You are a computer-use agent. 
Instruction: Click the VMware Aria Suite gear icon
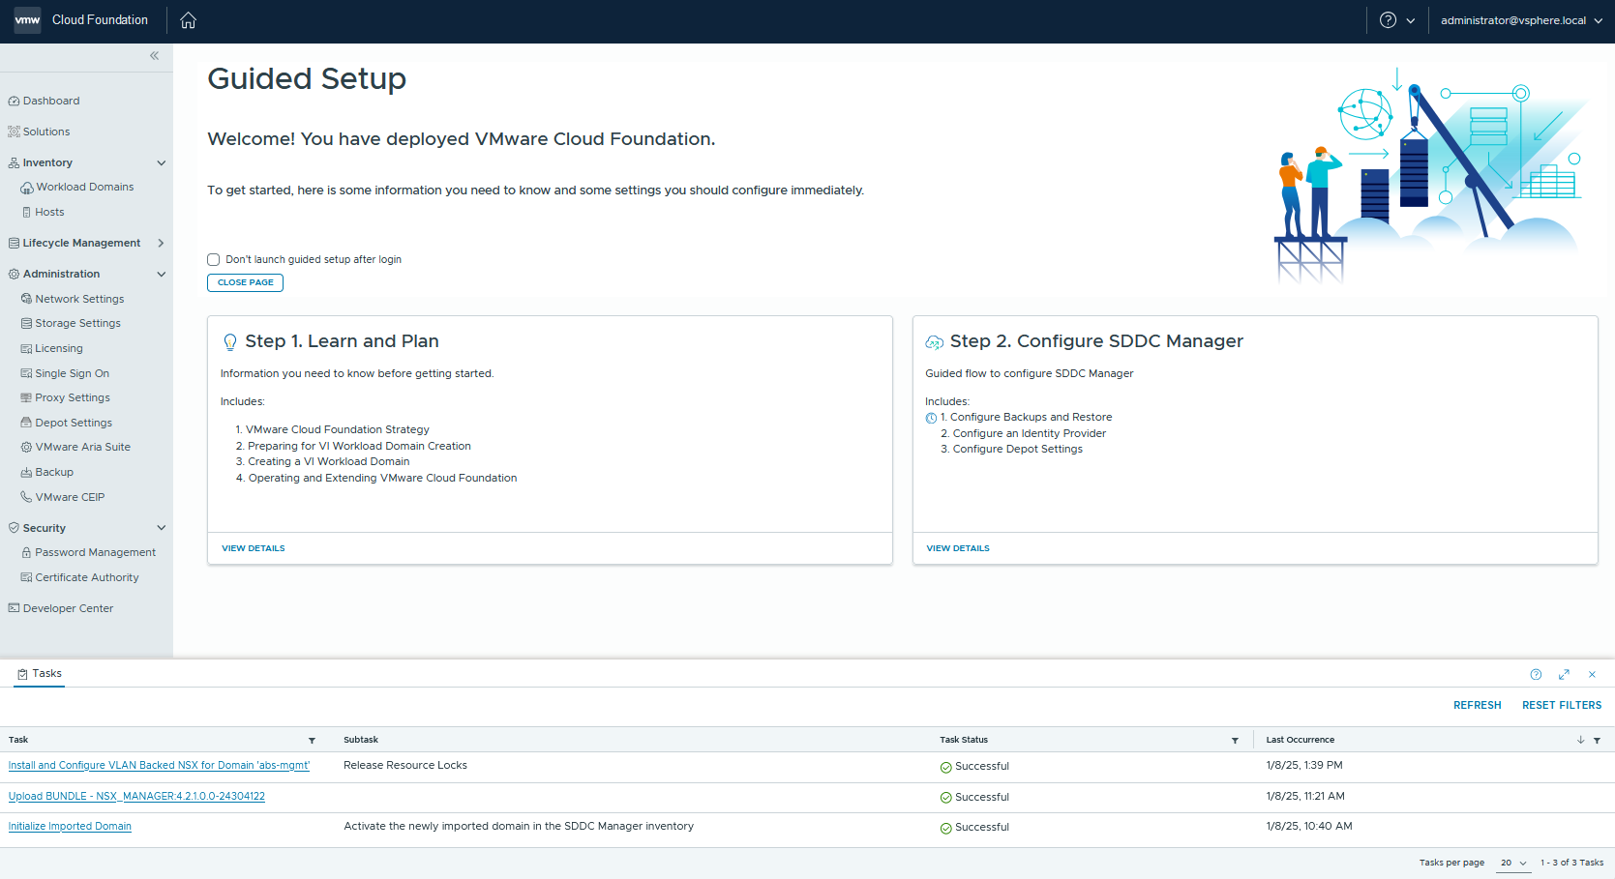tap(27, 448)
